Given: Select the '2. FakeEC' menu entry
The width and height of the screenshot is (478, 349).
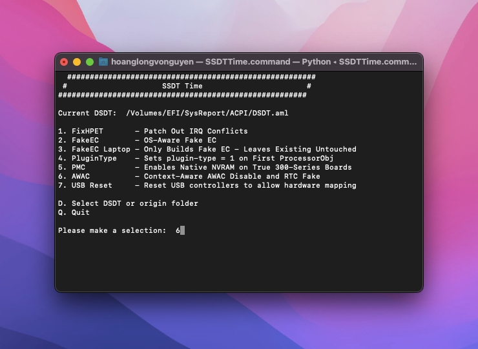Looking at the screenshot, I should (x=78, y=140).
